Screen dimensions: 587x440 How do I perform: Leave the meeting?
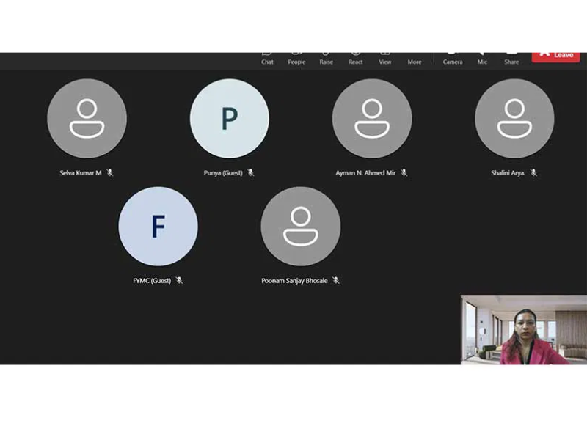pos(555,57)
